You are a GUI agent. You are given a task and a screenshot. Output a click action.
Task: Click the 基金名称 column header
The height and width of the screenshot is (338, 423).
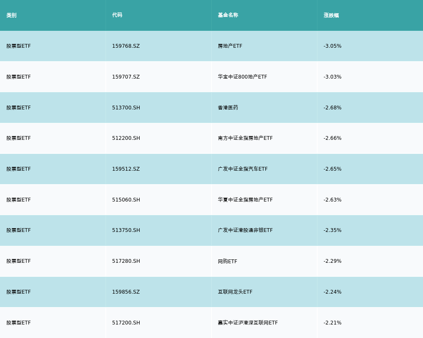228,15
